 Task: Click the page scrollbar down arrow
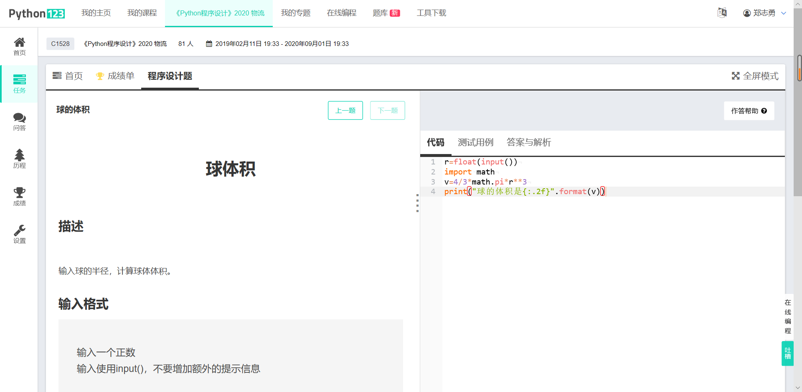(798, 388)
